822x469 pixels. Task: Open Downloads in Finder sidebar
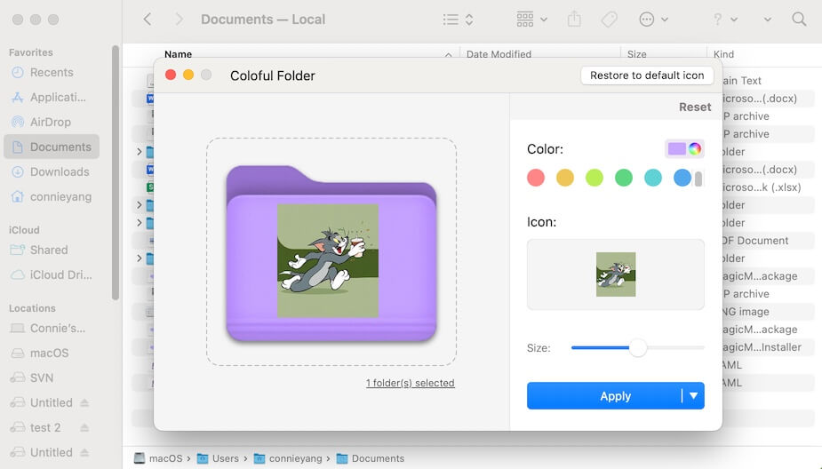point(52,172)
